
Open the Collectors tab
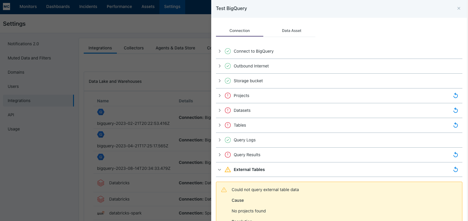134,48
